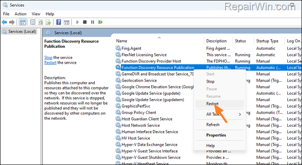
Task: Click the Back arrow toolbar icon
Action: 4,22
